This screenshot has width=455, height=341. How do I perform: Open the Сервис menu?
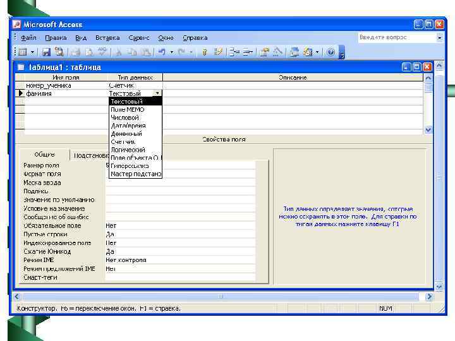(139, 38)
